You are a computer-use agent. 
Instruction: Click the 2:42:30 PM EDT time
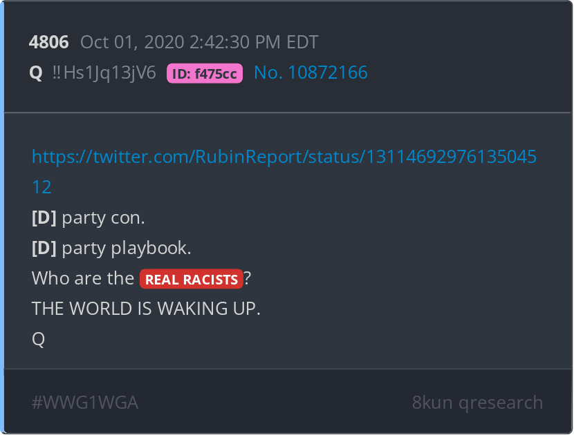click(x=254, y=42)
